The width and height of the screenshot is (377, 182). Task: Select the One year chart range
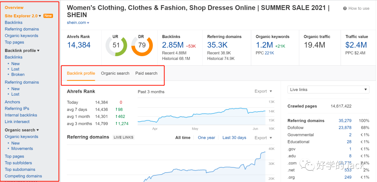[206, 138]
